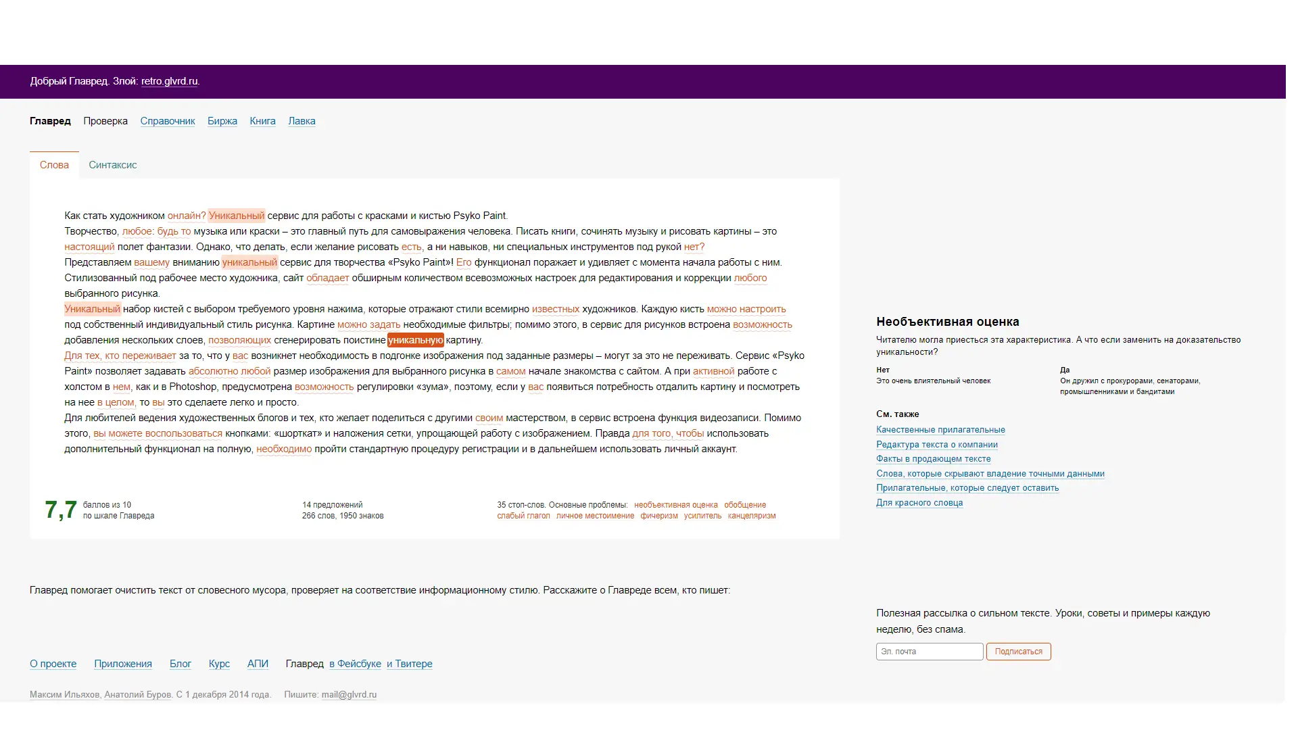Click the highlighted word уникальную in text
Viewport: 1298px width, 730px height.
point(415,340)
